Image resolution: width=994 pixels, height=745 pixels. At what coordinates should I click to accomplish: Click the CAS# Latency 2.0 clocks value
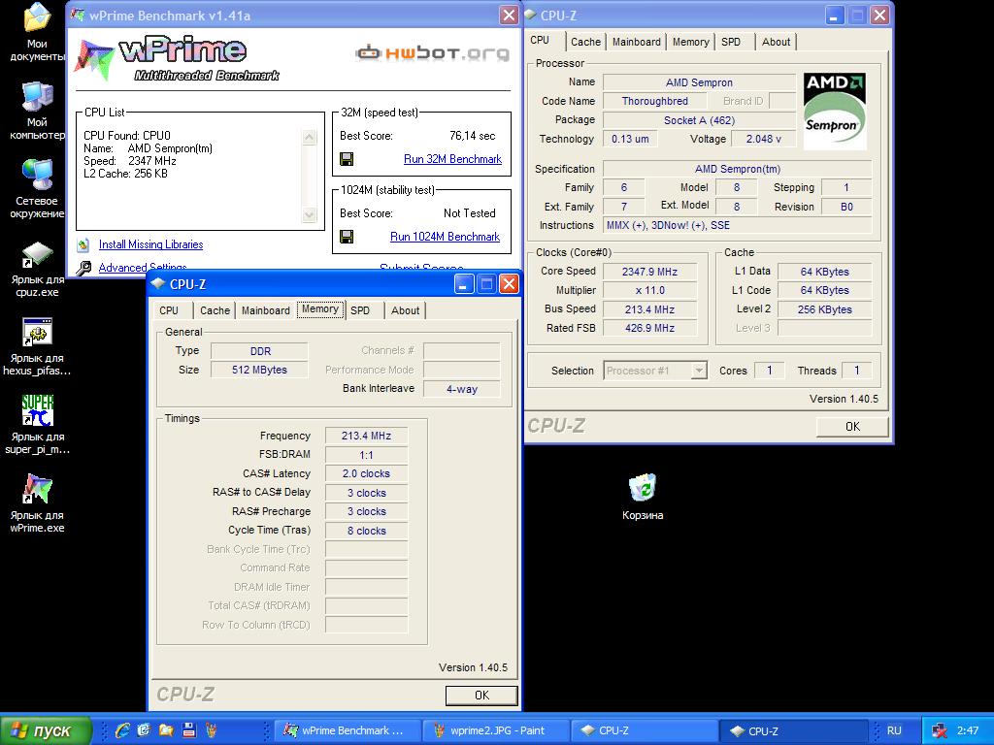[366, 473]
